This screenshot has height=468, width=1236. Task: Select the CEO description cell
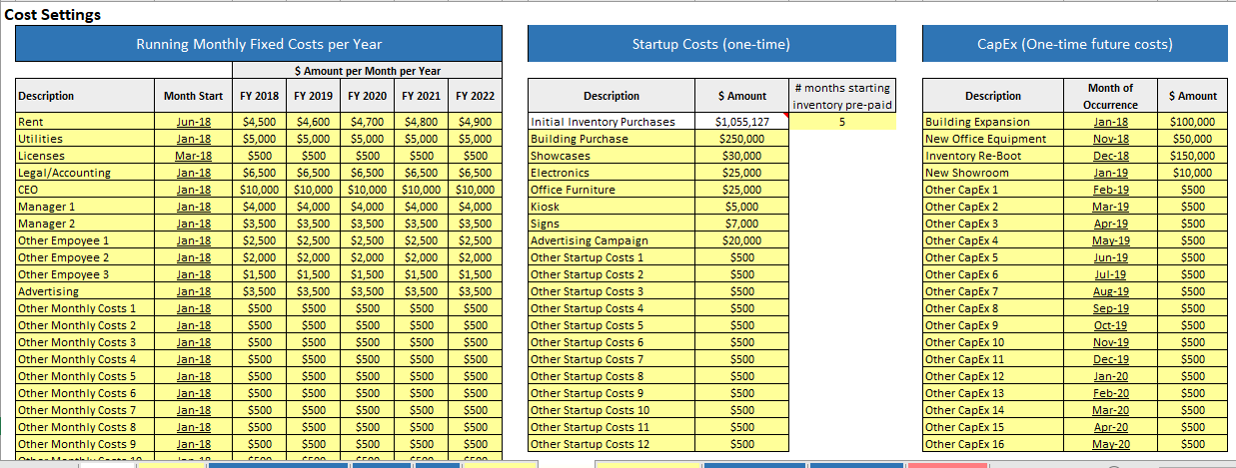pos(84,190)
